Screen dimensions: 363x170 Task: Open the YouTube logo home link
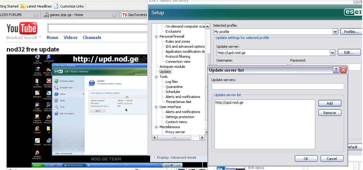22,29
